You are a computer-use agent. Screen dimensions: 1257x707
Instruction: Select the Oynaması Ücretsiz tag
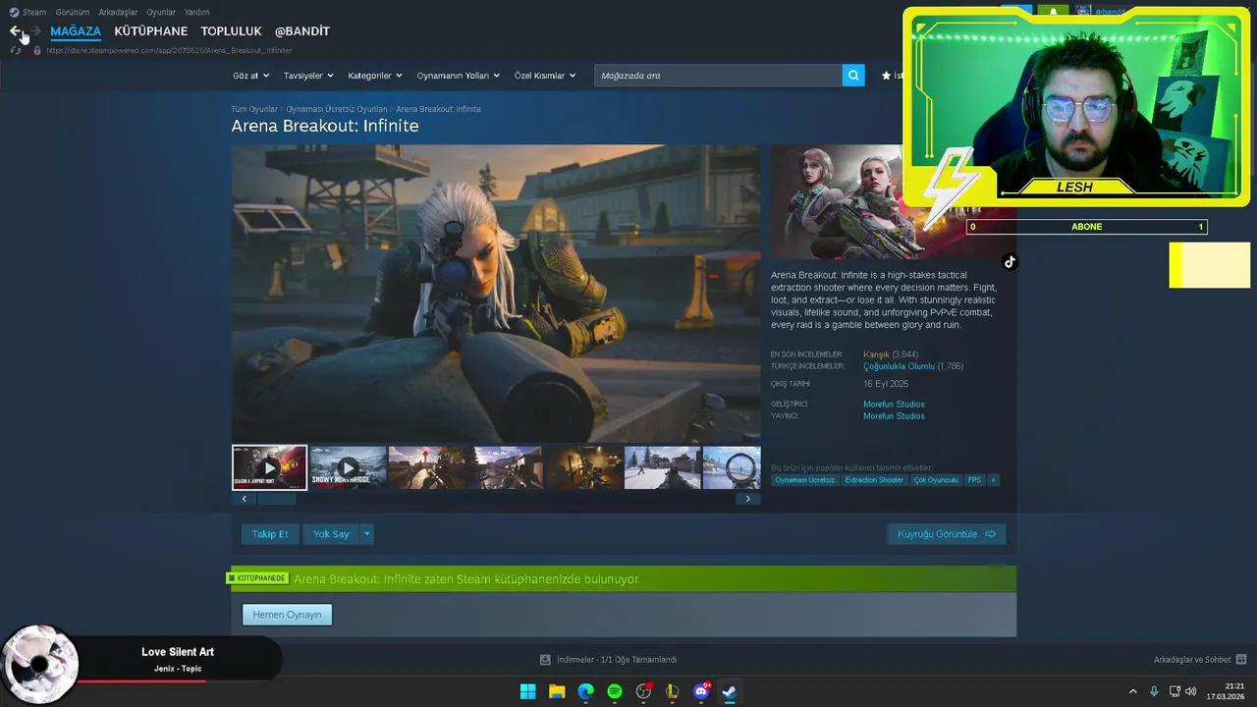[x=804, y=480]
